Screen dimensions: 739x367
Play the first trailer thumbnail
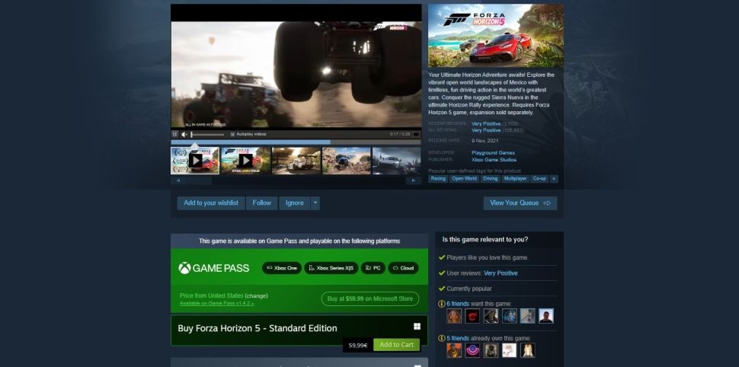(195, 161)
